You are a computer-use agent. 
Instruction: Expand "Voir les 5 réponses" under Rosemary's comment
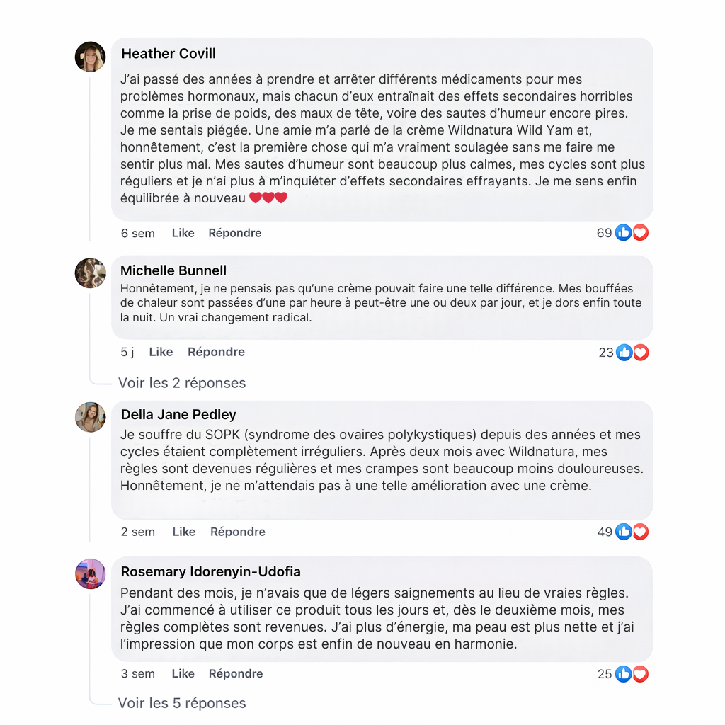pos(182,703)
